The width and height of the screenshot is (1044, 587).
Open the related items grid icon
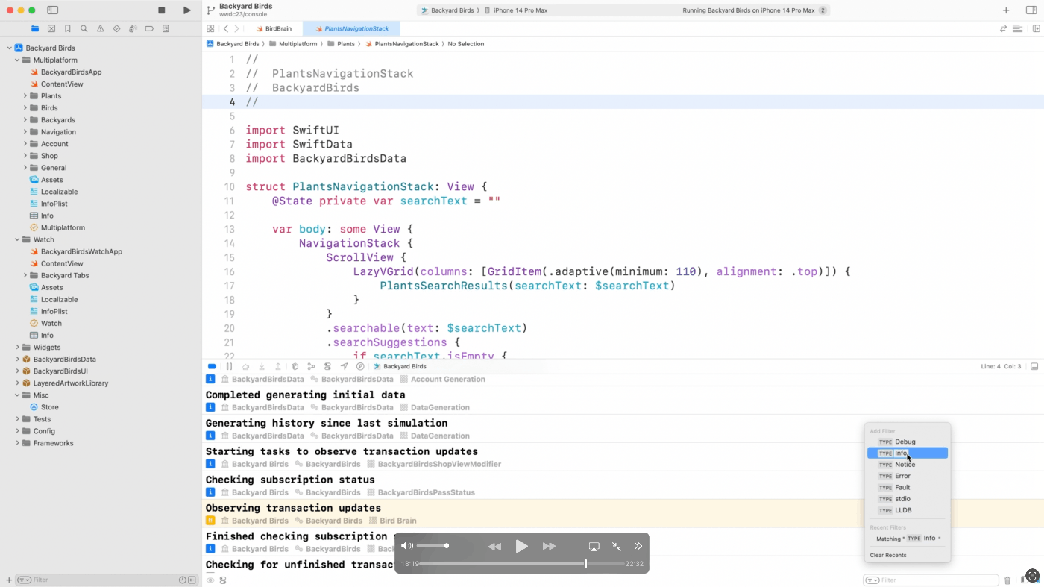click(x=210, y=28)
